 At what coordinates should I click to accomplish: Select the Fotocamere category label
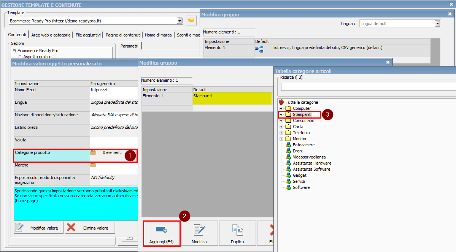pos(303,145)
